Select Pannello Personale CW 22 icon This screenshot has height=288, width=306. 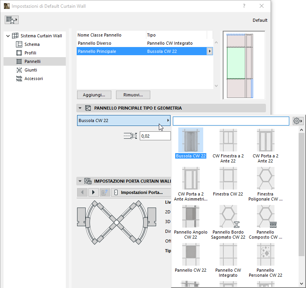[266, 255]
